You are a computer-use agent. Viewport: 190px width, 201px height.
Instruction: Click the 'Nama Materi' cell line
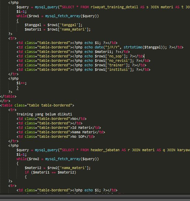[x=61, y=132]
